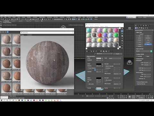Click the taskbar search icon
154x116 pixels.
4,100
